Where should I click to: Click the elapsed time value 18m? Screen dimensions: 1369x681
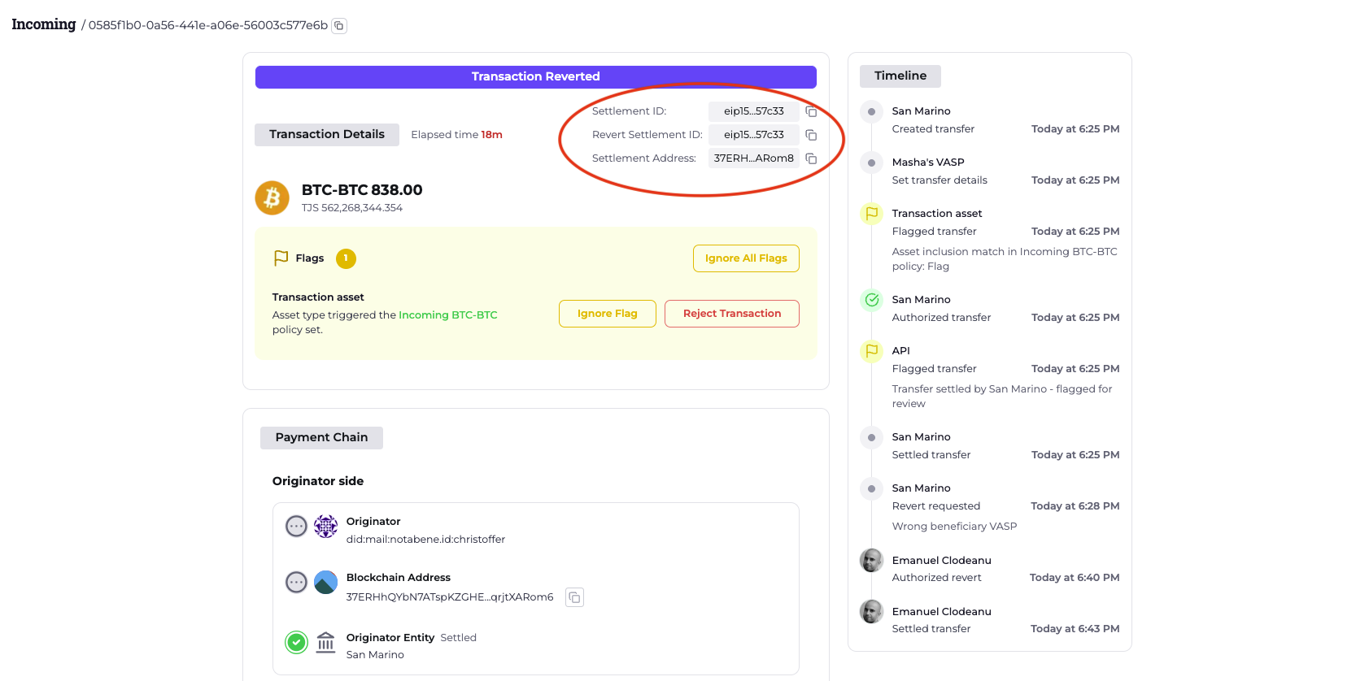[x=492, y=135]
